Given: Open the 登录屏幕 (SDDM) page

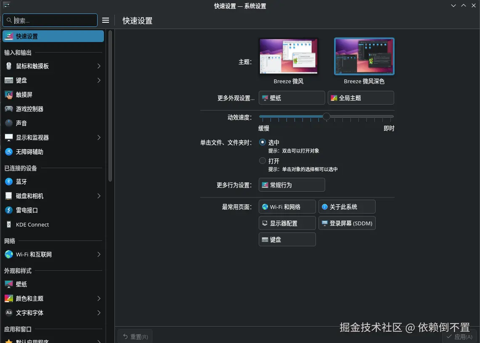Looking at the screenshot, I should point(347,223).
